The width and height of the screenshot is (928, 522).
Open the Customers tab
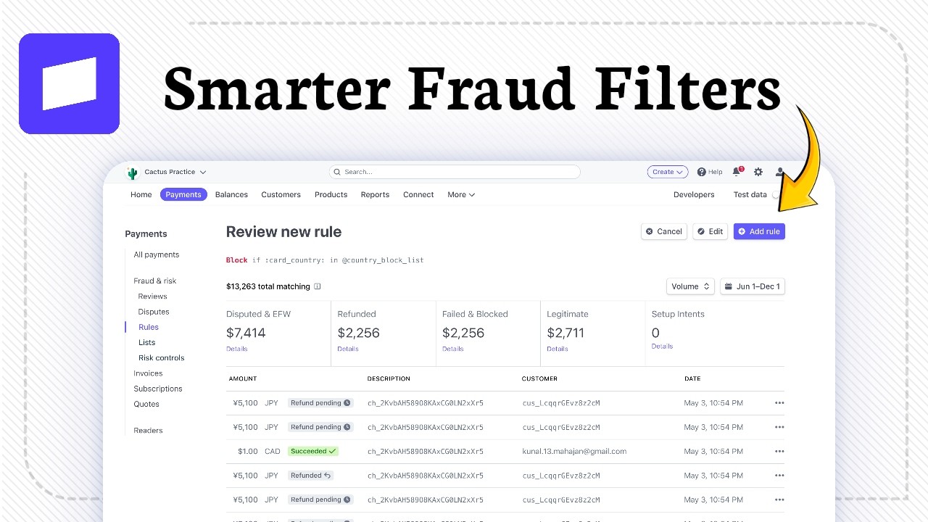pyautogui.click(x=281, y=194)
